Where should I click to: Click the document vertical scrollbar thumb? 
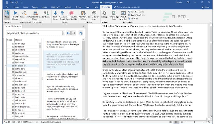[x=211, y=43]
